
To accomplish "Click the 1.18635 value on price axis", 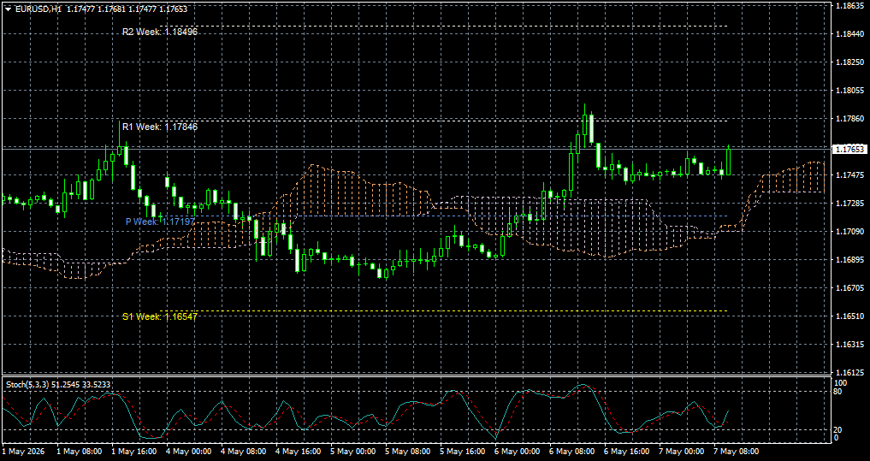I will pyautogui.click(x=849, y=5).
